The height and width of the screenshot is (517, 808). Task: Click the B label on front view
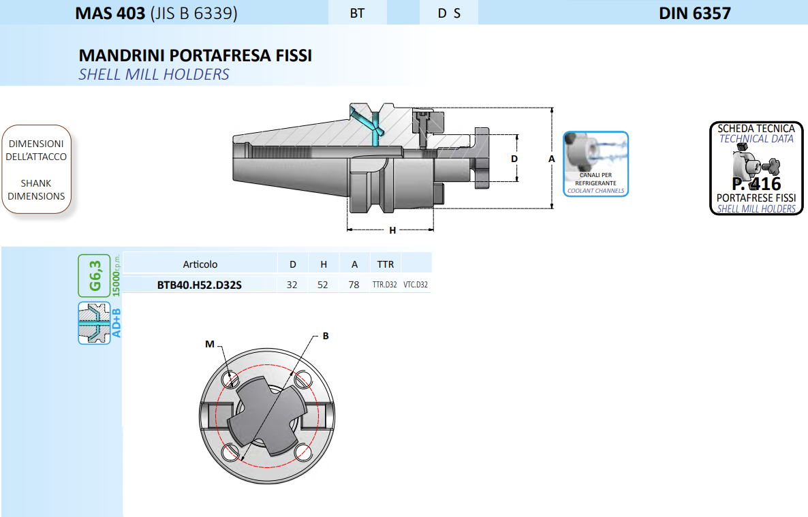326,336
